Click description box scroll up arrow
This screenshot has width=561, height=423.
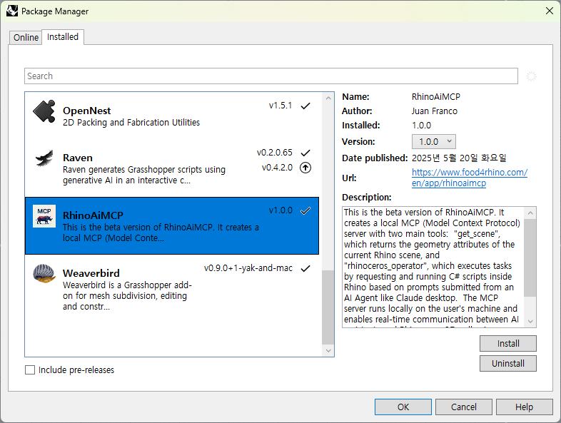pos(530,213)
